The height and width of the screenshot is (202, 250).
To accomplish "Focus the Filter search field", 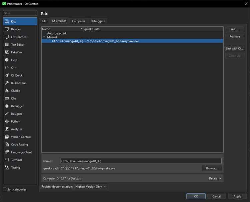I will (20, 13).
